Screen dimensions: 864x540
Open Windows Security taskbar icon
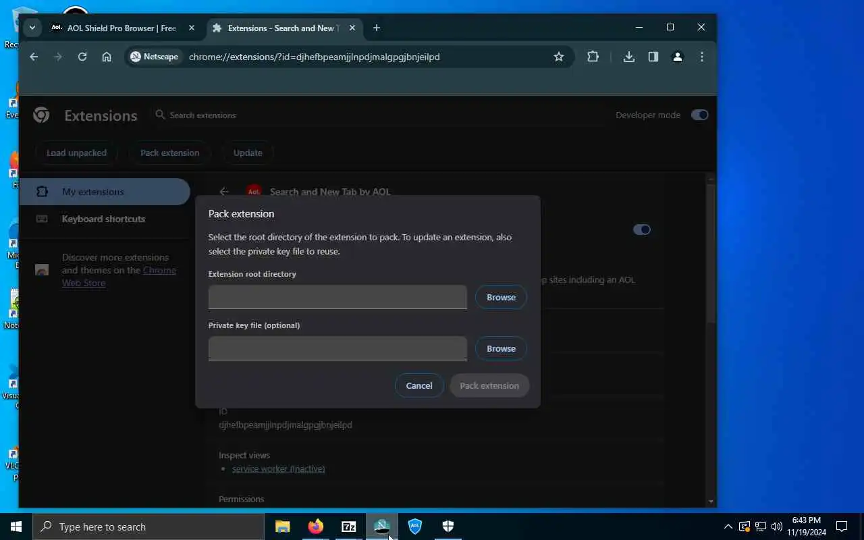click(x=448, y=526)
